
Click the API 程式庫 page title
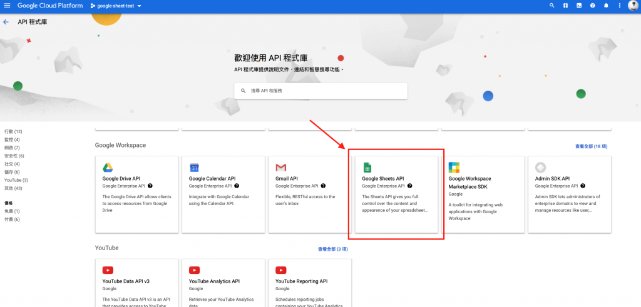pyautogui.click(x=33, y=22)
